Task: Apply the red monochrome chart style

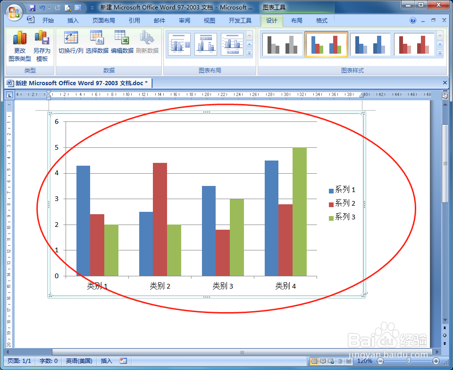Action: click(414, 45)
